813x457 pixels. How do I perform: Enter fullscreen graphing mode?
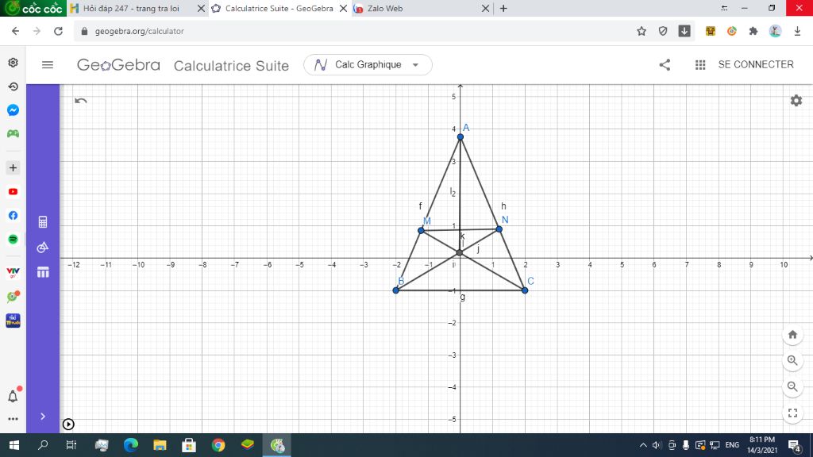(x=792, y=413)
